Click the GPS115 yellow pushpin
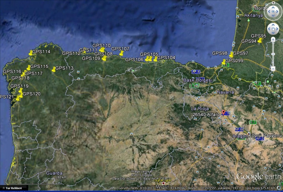 tap(28, 68)
